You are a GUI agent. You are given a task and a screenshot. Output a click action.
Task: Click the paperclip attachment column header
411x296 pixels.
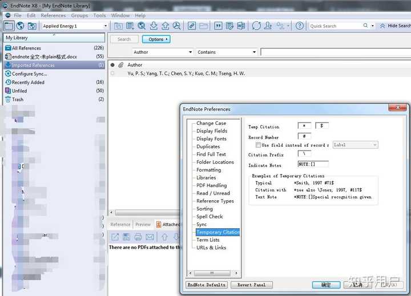click(121, 65)
